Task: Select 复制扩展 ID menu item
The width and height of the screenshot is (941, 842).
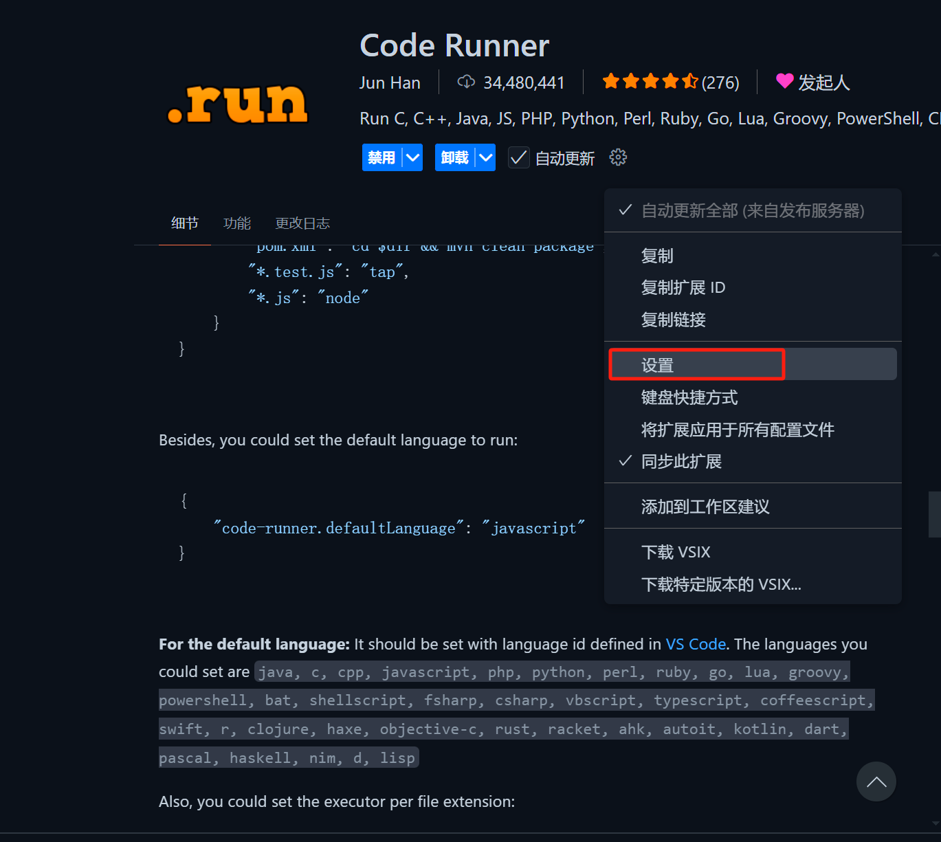Action: pos(753,287)
